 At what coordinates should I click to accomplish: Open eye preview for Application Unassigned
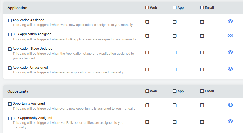[230, 69]
